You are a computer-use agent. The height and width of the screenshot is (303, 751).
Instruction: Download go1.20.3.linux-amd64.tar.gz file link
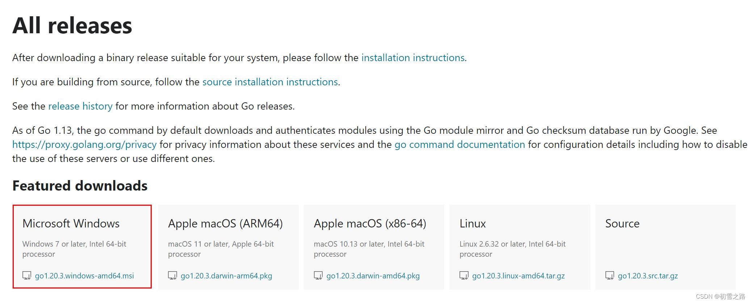519,276
